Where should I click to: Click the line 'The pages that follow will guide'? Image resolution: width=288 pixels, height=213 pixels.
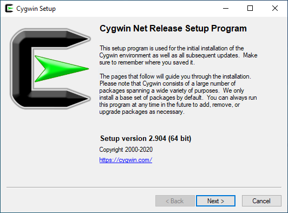[x=175, y=76]
